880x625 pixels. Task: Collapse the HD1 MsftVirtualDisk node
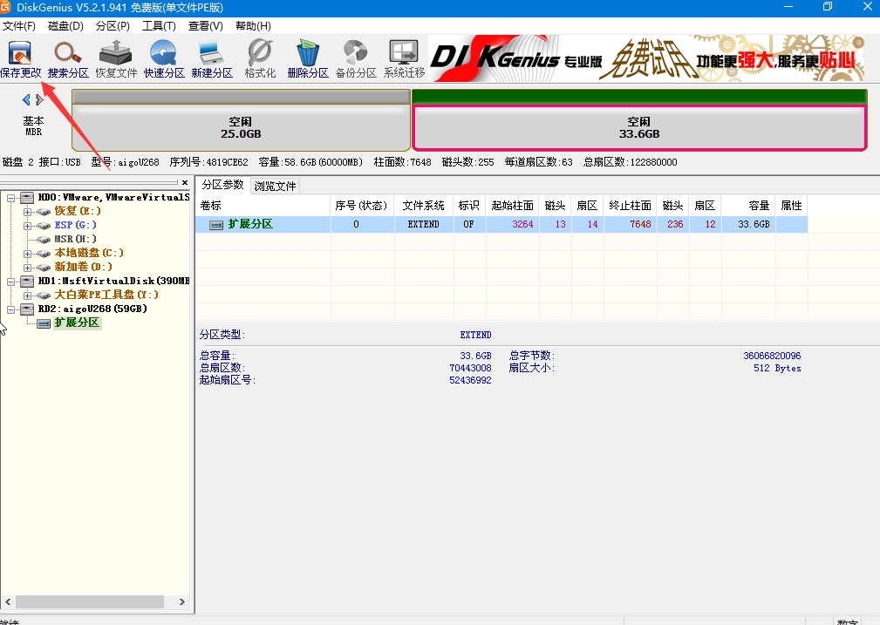click(x=10, y=281)
